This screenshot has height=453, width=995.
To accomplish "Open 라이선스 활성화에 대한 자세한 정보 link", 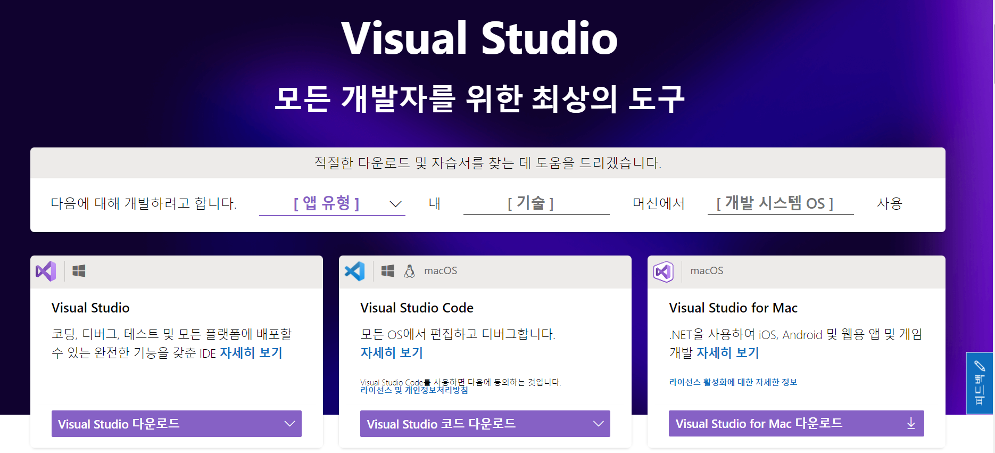I will pyautogui.click(x=733, y=382).
